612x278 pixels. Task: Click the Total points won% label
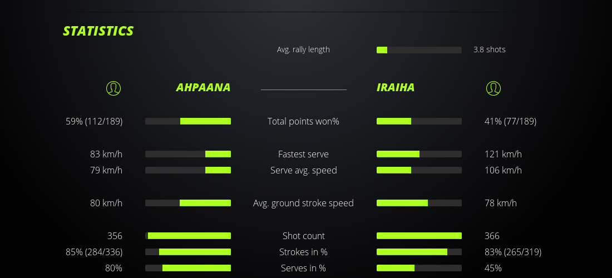303,121
